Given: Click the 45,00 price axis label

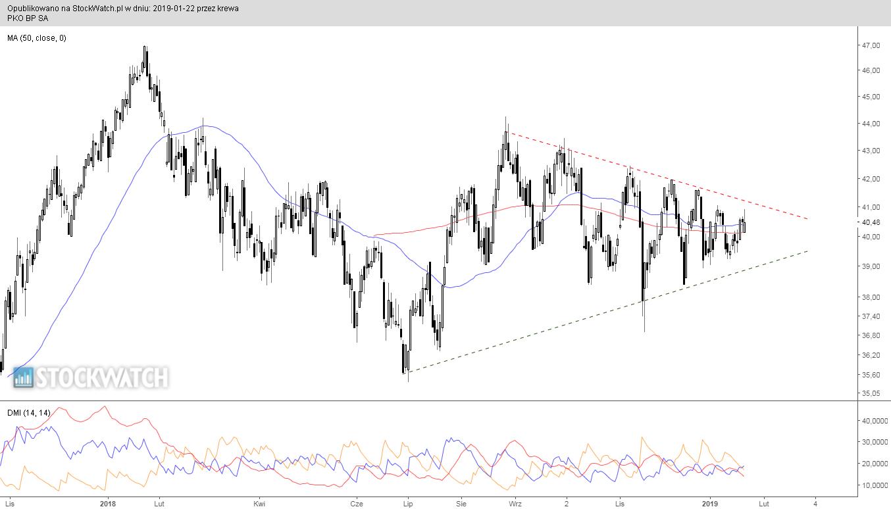Looking at the screenshot, I should click(x=871, y=97).
